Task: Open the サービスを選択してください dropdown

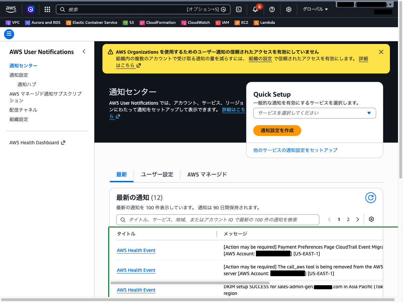Action: (x=315, y=113)
